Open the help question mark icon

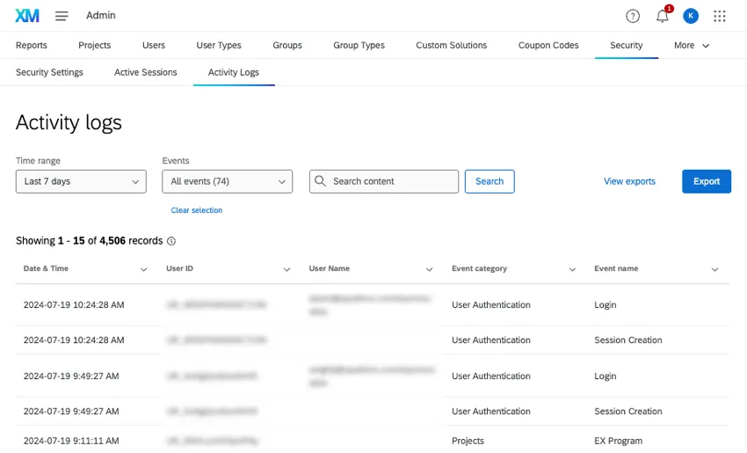[x=633, y=16]
